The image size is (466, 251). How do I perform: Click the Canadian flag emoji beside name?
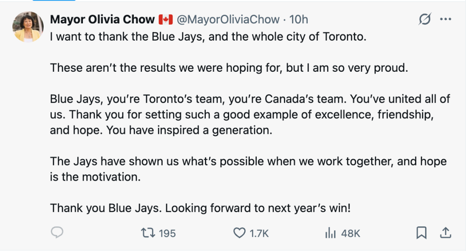166,19
